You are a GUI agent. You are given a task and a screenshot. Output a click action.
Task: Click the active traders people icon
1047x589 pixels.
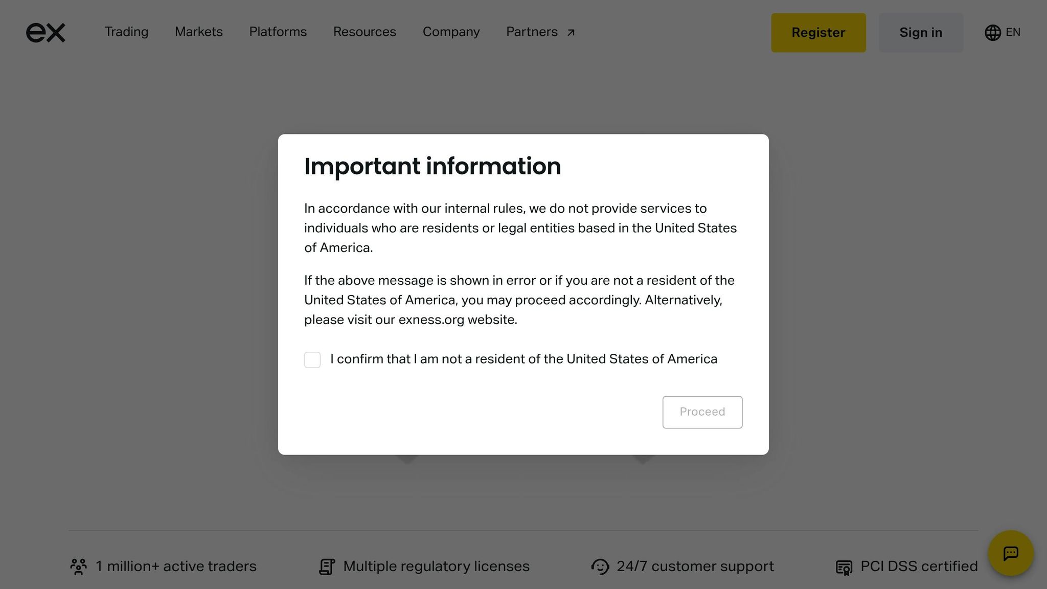[78, 567]
